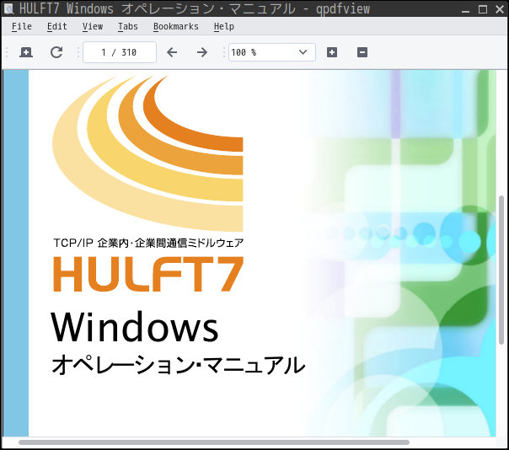Click the horizontal scrollbar handle

214,442
